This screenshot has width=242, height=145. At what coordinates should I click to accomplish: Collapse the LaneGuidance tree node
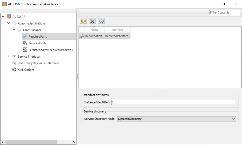click(14, 30)
